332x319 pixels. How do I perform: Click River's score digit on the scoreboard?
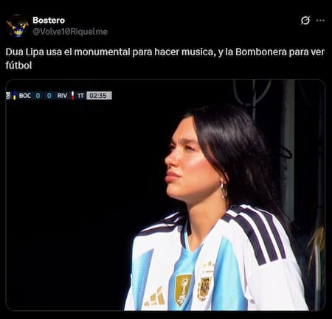click(x=49, y=96)
